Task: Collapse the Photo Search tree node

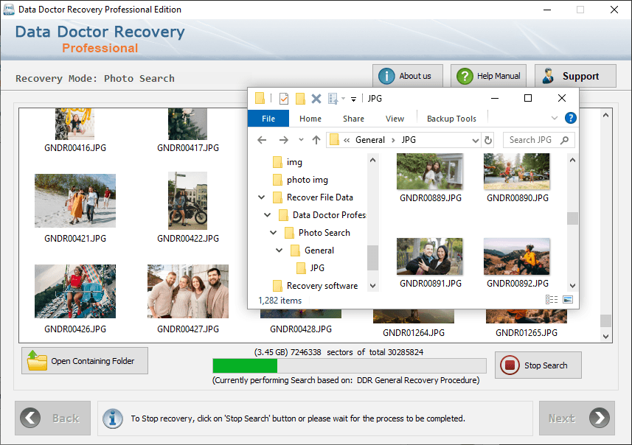Action: [274, 233]
